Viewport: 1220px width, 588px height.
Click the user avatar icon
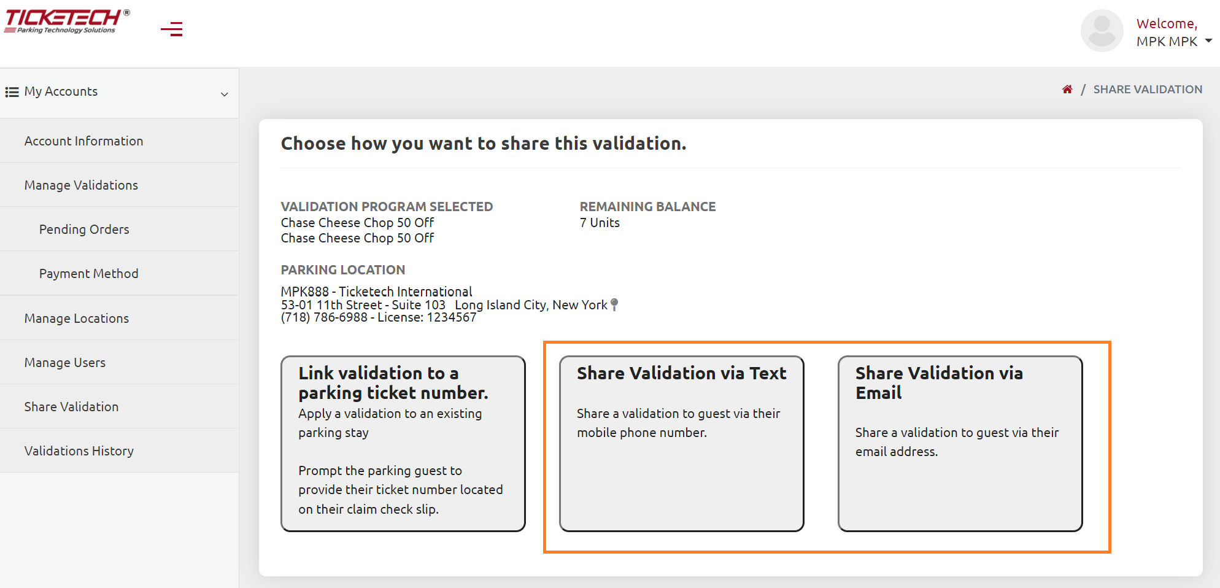tap(1102, 31)
